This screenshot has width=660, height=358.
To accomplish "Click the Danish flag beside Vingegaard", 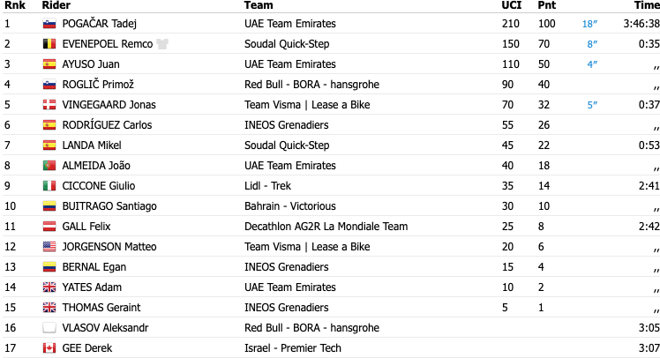I will (49, 105).
